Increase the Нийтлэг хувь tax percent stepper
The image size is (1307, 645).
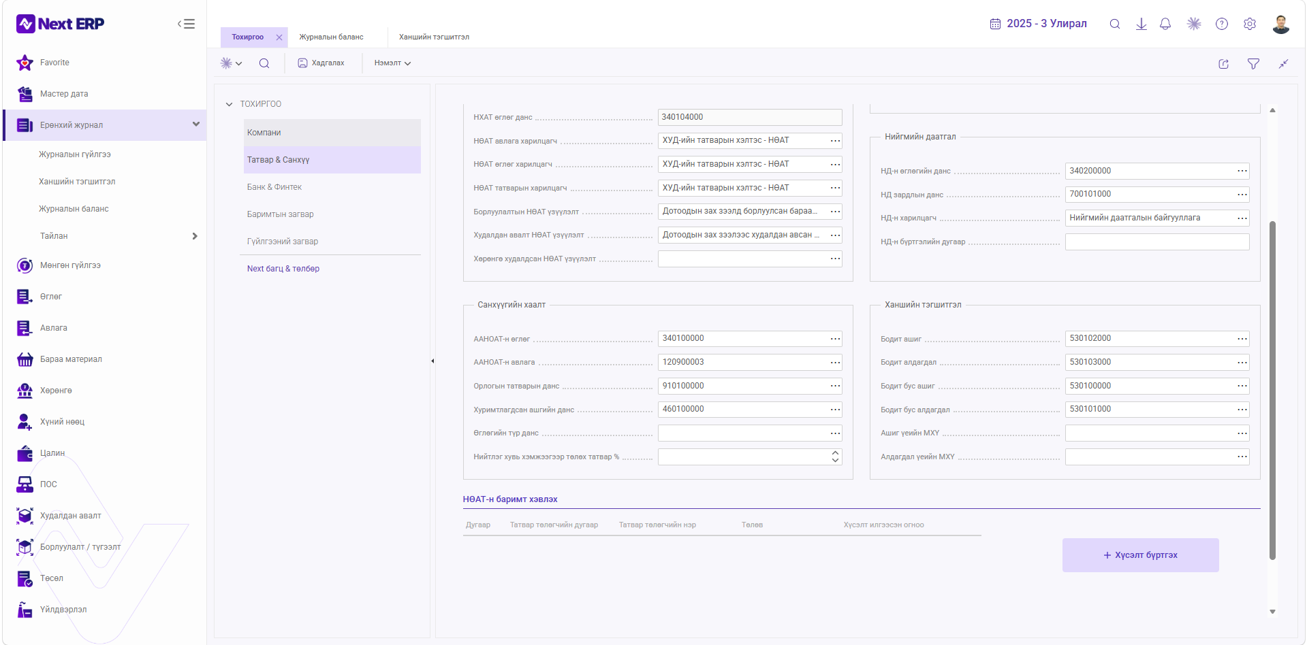[835, 452]
